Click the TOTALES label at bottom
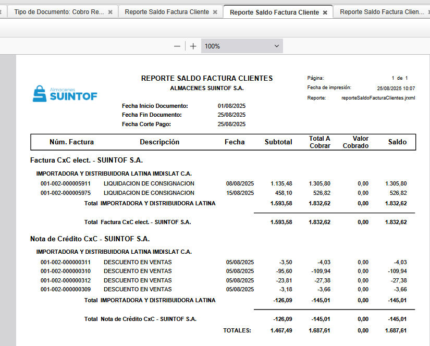 coord(237,330)
